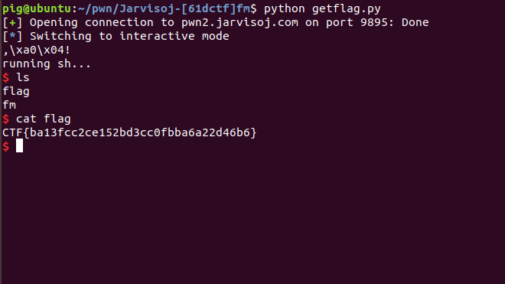
Task: Click the pwn2.jarvisoj.com hostname text
Action: point(239,22)
